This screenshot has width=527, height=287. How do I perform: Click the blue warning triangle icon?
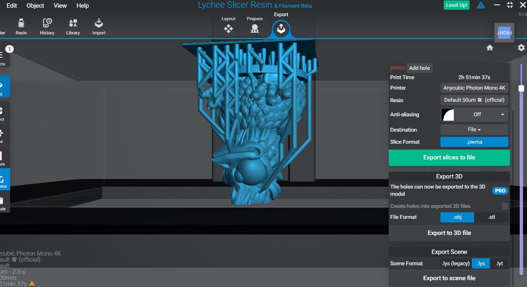[x=481, y=5]
